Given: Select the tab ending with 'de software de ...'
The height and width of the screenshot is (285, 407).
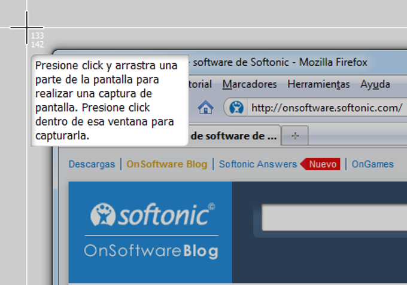Looking at the screenshot, I should [x=233, y=136].
